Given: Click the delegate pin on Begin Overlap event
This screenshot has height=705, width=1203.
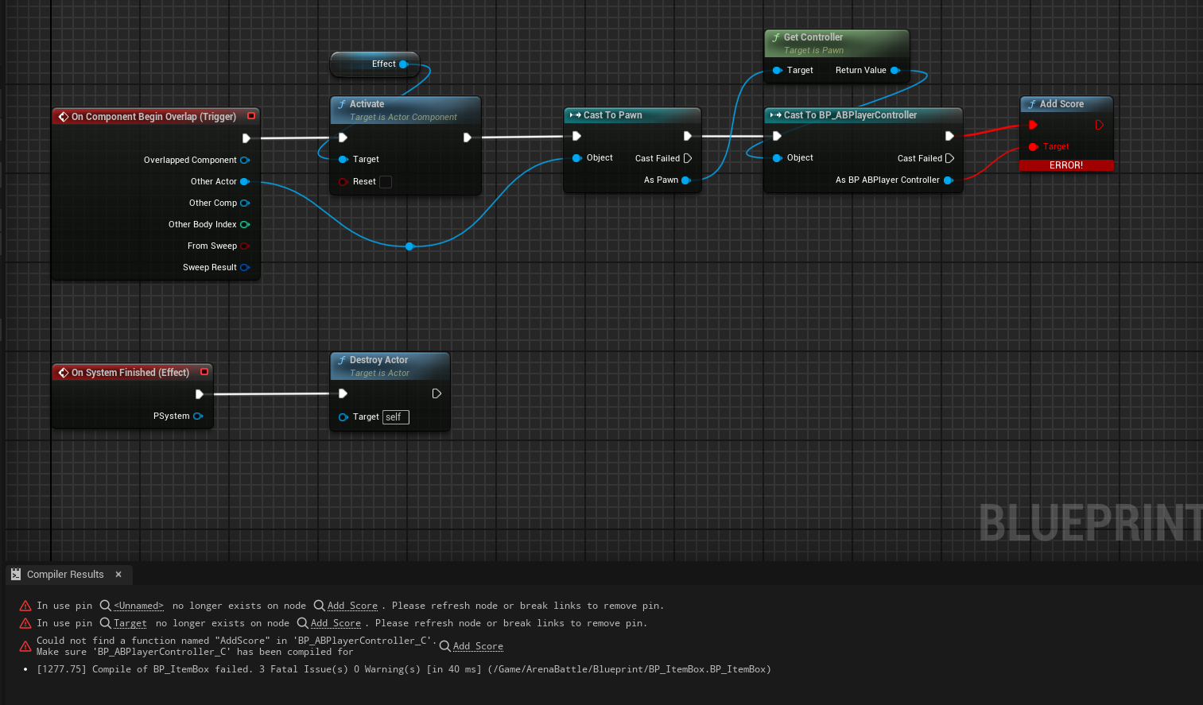Looking at the screenshot, I should pos(251,116).
